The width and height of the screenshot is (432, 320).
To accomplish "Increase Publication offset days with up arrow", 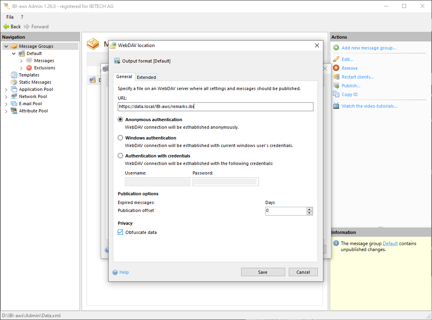I will tap(309, 209).
